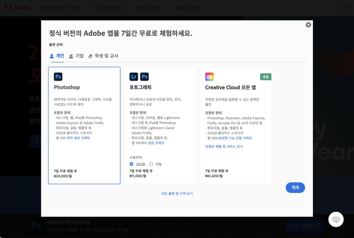Viewport: 354px width, 238px height.
Task: Click Adobe Photoshop title in bottom bar
Action: [69, 222]
